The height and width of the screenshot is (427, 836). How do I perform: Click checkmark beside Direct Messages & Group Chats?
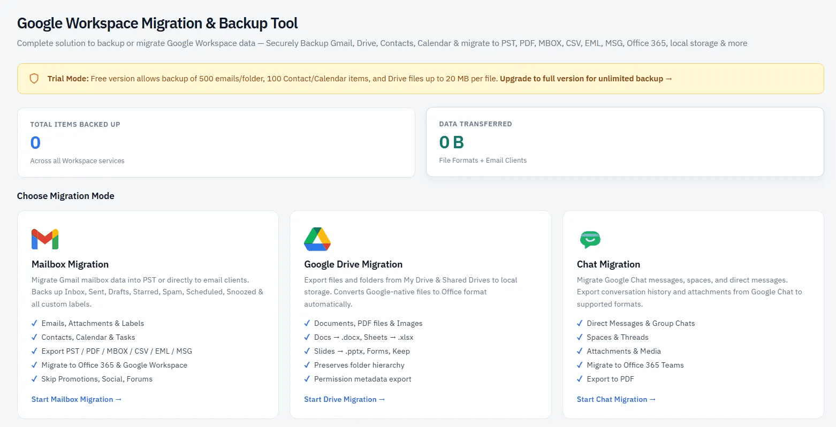pyautogui.click(x=580, y=323)
